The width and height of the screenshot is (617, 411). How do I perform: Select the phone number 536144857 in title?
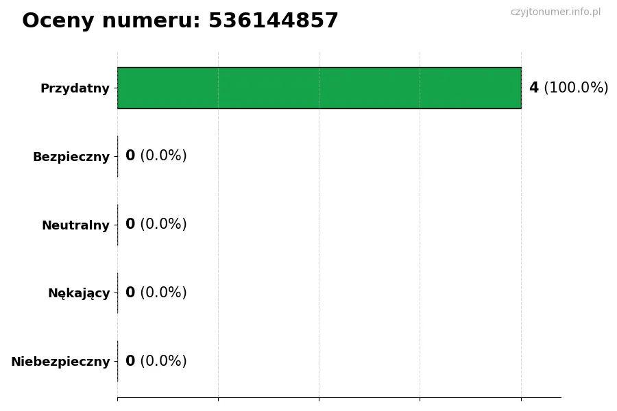[x=274, y=21]
